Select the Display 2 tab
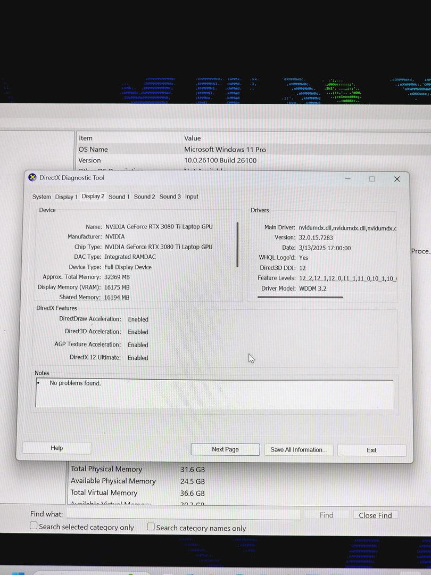431x575 pixels. point(93,196)
